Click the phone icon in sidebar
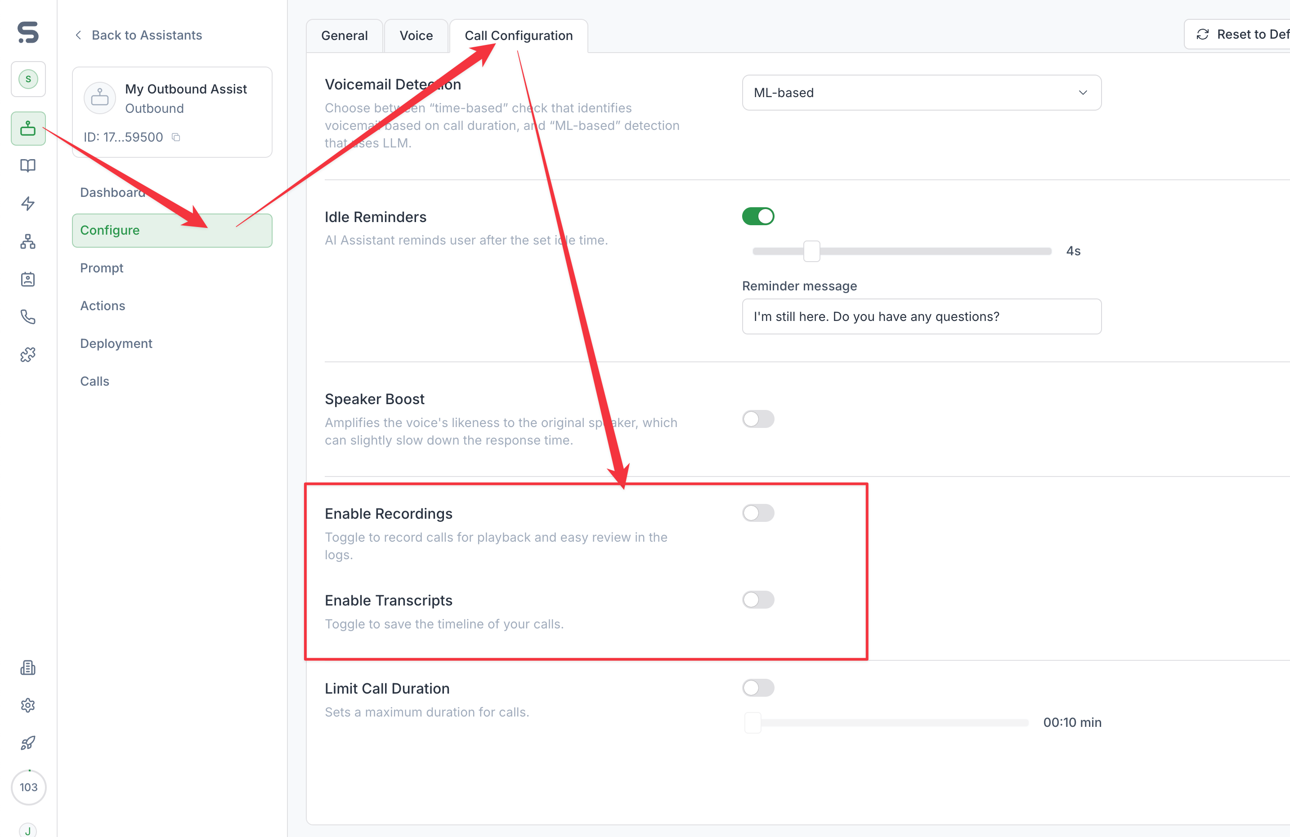This screenshot has height=837, width=1290. click(x=27, y=317)
